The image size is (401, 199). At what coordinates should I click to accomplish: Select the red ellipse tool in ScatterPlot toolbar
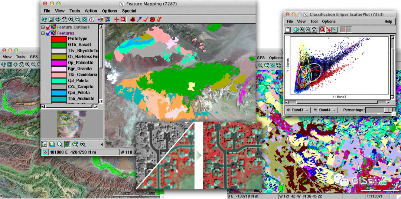(343, 30)
